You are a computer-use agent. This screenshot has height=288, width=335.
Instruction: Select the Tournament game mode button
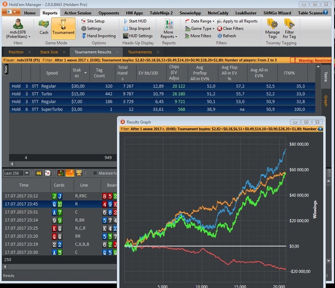63,28
